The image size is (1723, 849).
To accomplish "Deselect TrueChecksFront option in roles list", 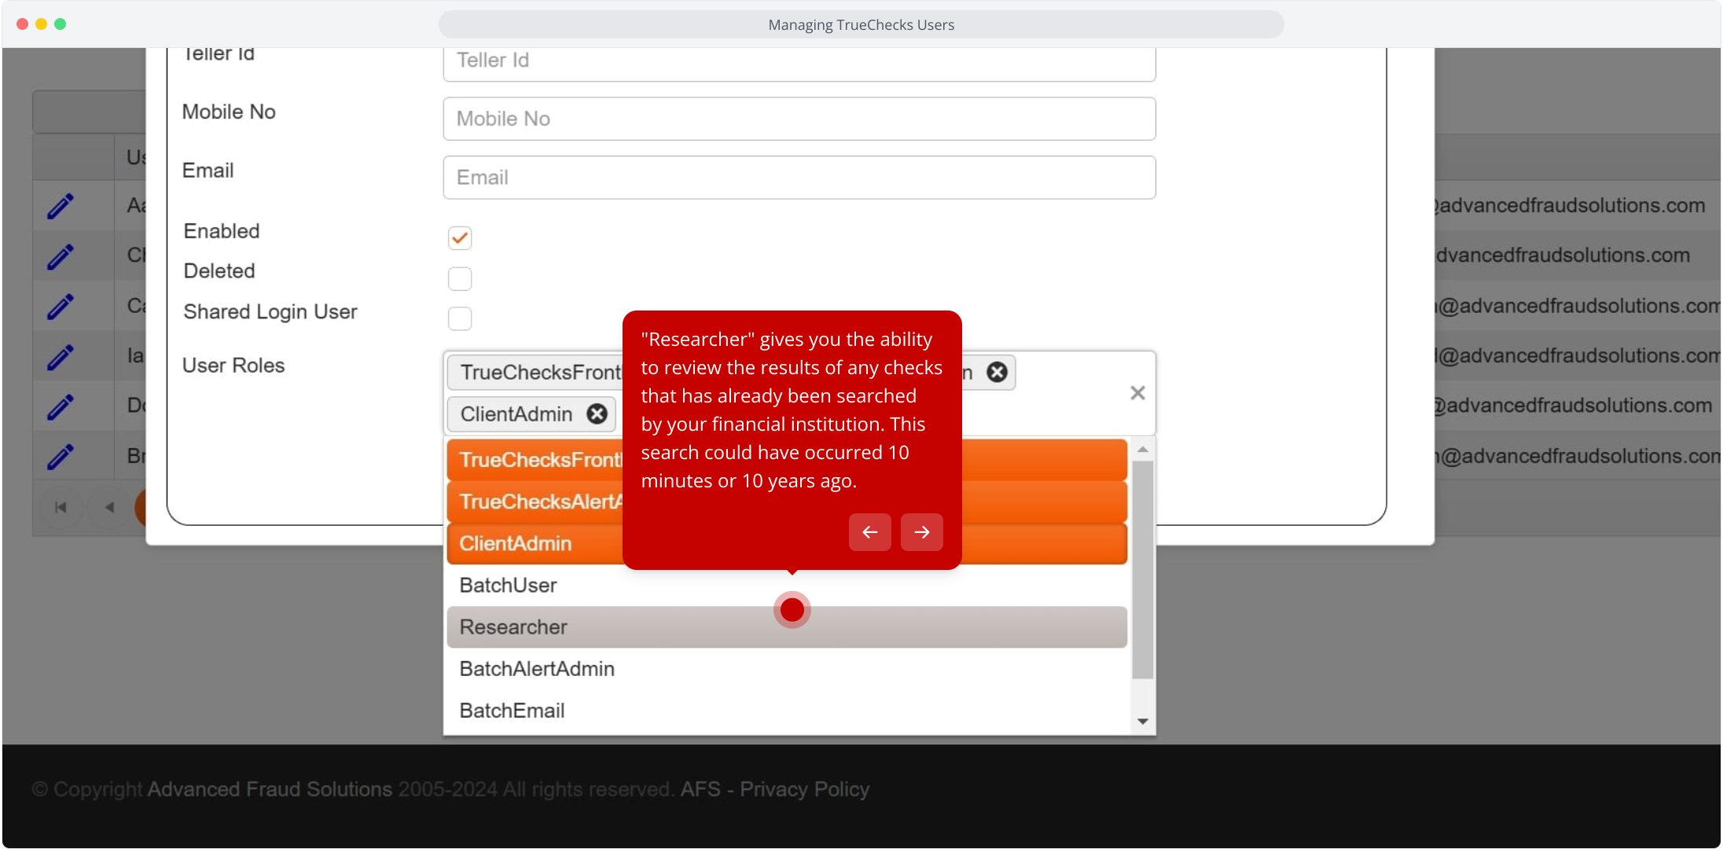I will coord(787,460).
